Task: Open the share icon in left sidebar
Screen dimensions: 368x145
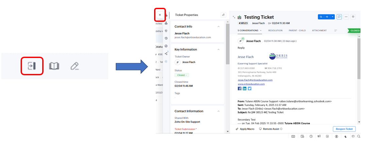Action: point(166,53)
